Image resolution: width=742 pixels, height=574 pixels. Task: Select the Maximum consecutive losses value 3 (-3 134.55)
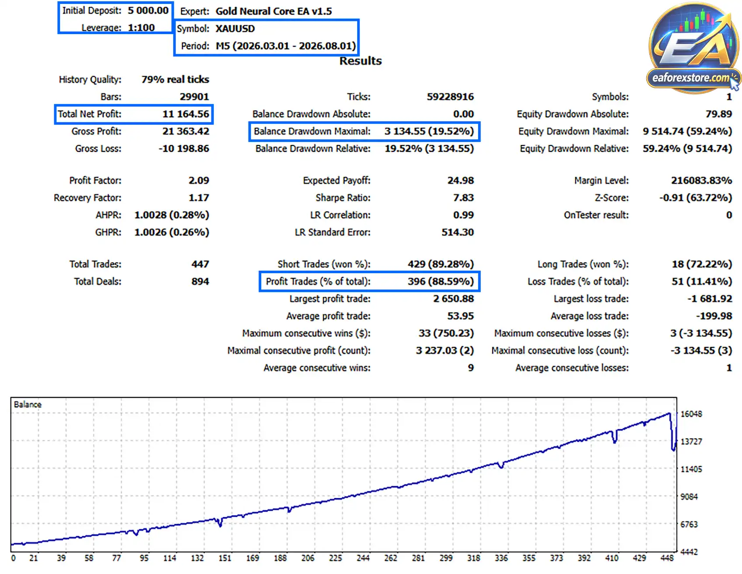701,333
